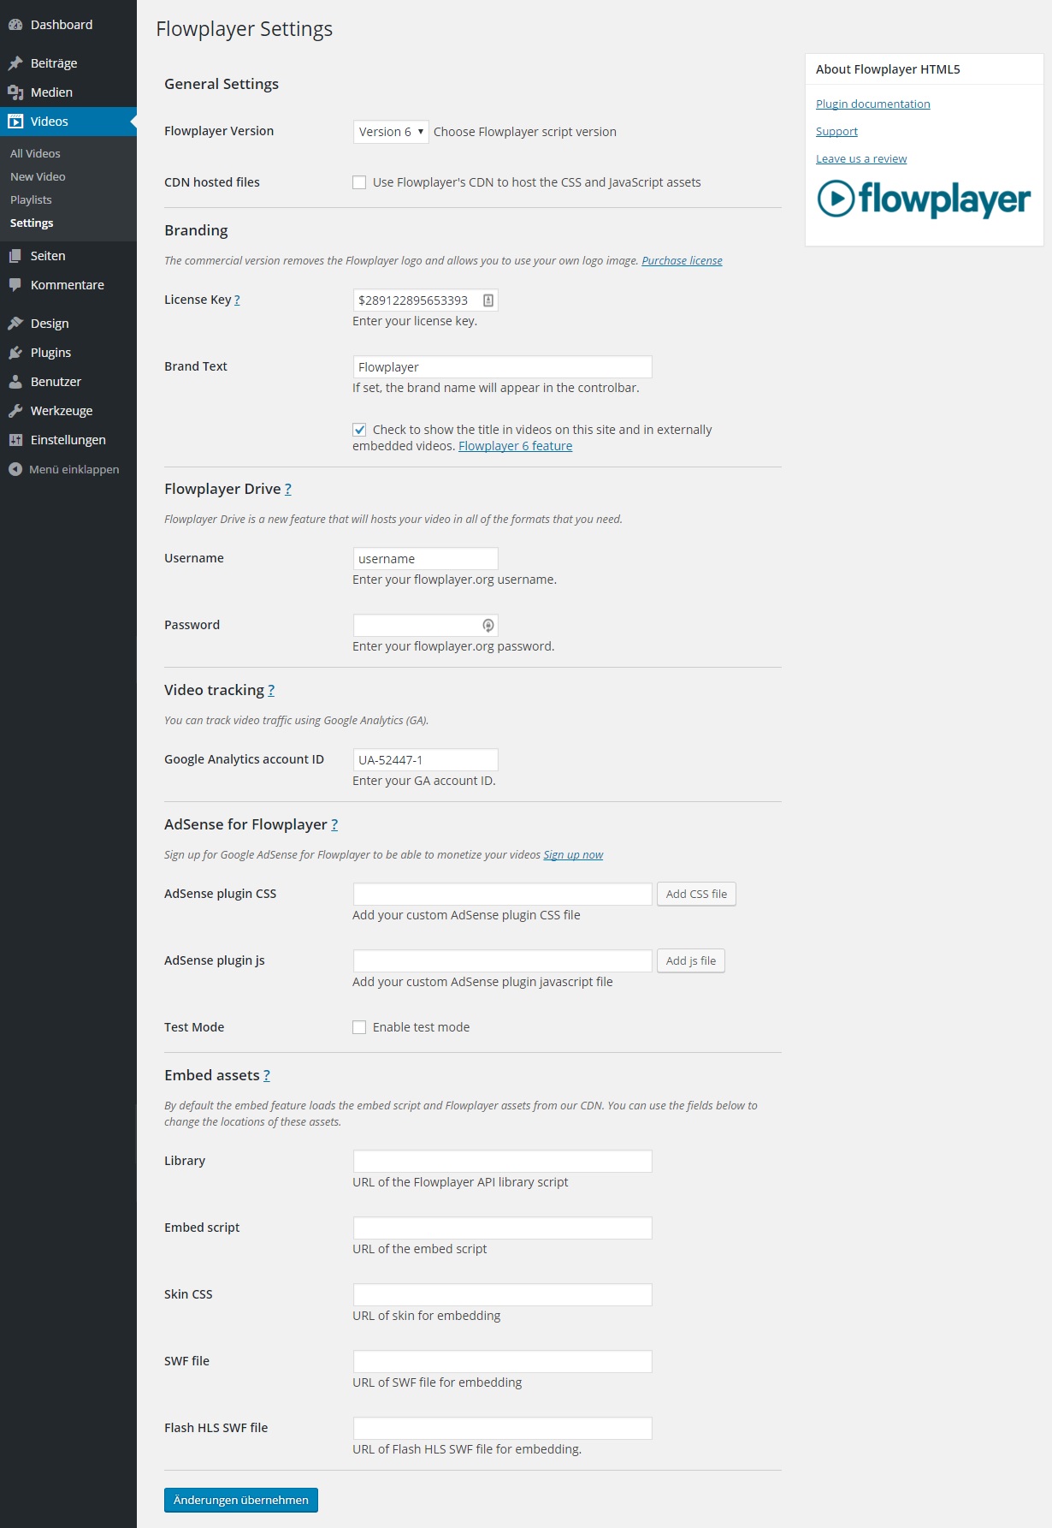Screen dimensions: 1052x1528
Task: Click the flowplayer logo in About box
Action: point(924,199)
